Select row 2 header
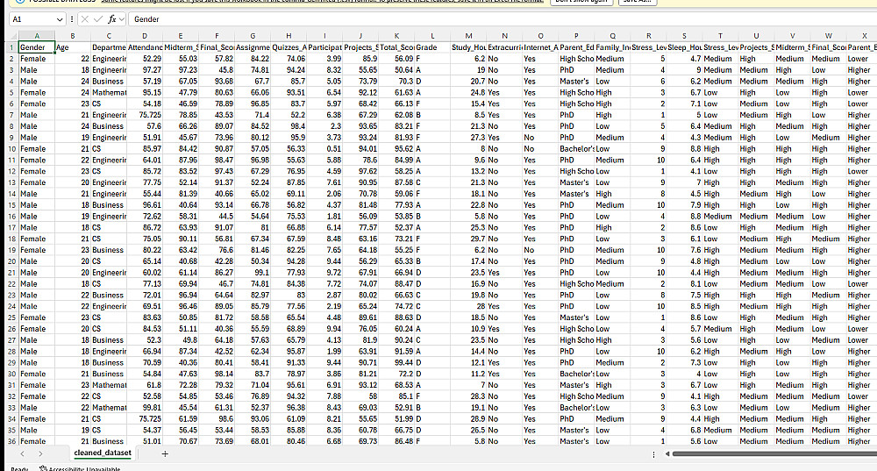The image size is (877, 471). coord(11,59)
